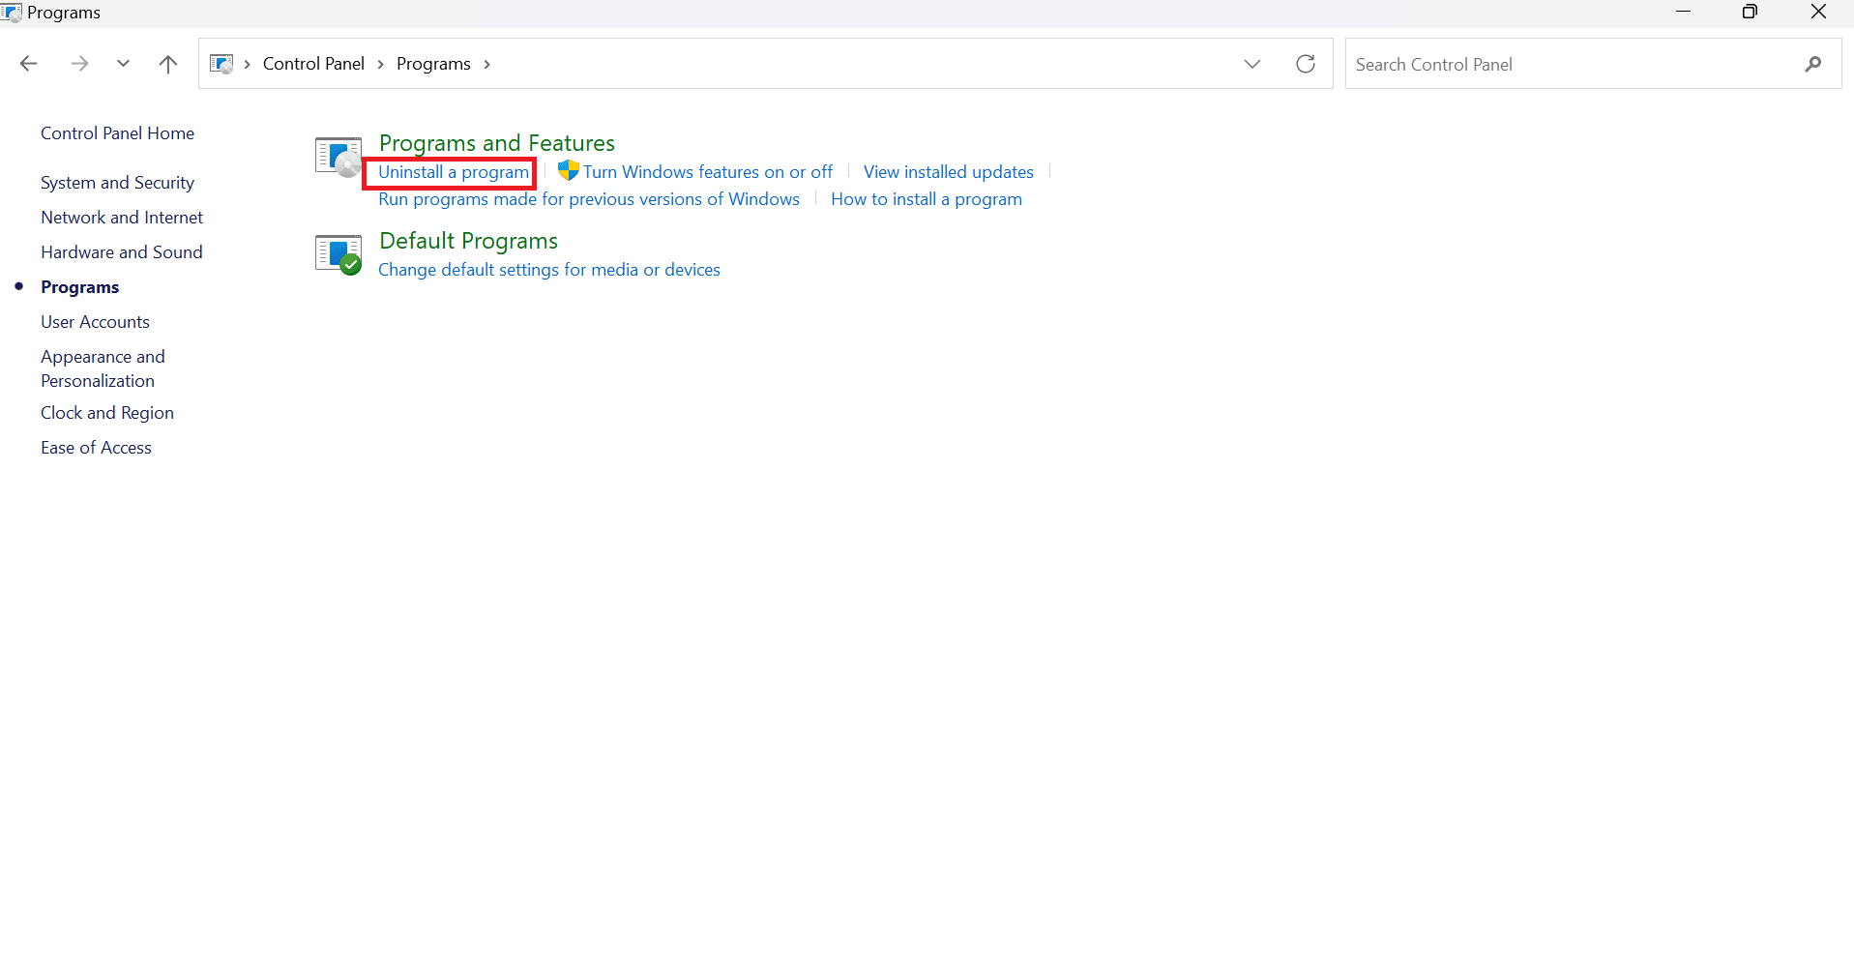Viewport: 1854px width, 970px height.
Task: Expand the chevron after Control Panel breadcrumb
Action: (381, 64)
